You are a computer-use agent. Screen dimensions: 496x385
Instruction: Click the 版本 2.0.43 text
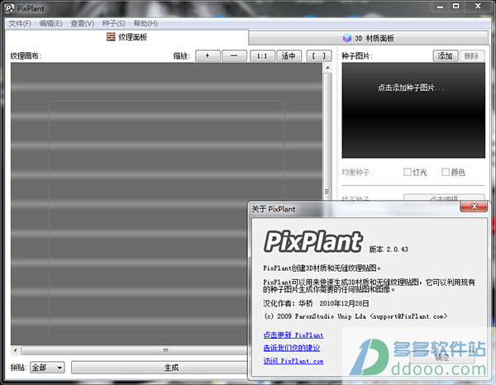tap(389, 249)
